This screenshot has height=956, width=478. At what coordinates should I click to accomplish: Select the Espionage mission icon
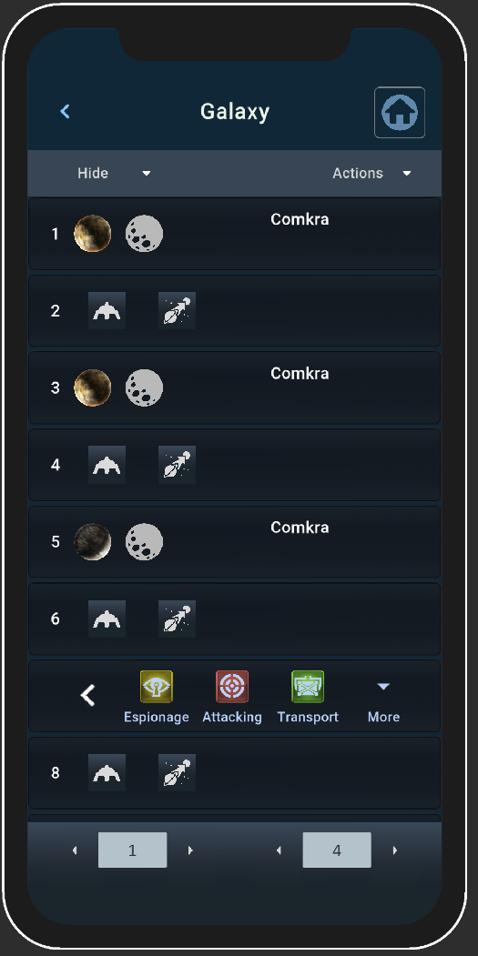(157, 687)
